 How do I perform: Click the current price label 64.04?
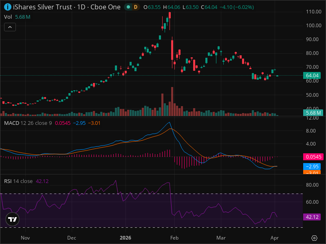coord(312,76)
